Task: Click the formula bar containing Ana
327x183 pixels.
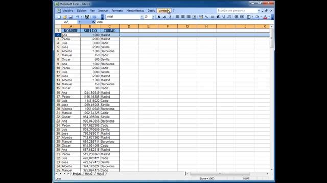Action: pos(184,22)
